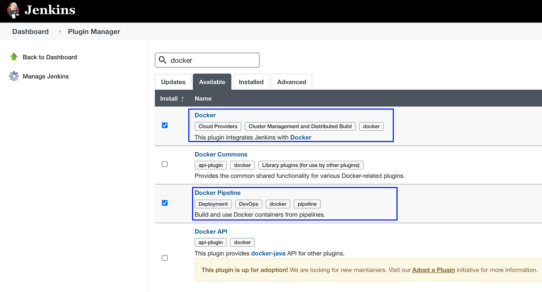Screen dimensions: 542x292
Task: Sort by the Name column header
Action: [x=203, y=99]
